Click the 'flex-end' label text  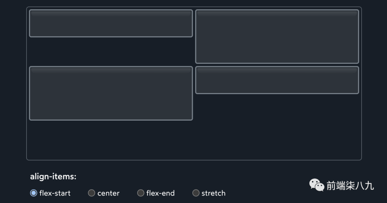161,193
